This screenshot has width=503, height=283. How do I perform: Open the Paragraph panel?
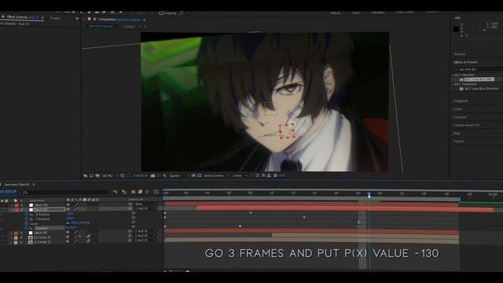[x=461, y=101]
